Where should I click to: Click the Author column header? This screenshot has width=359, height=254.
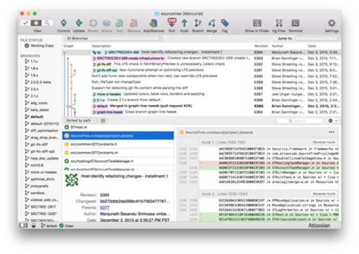coord(278,46)
